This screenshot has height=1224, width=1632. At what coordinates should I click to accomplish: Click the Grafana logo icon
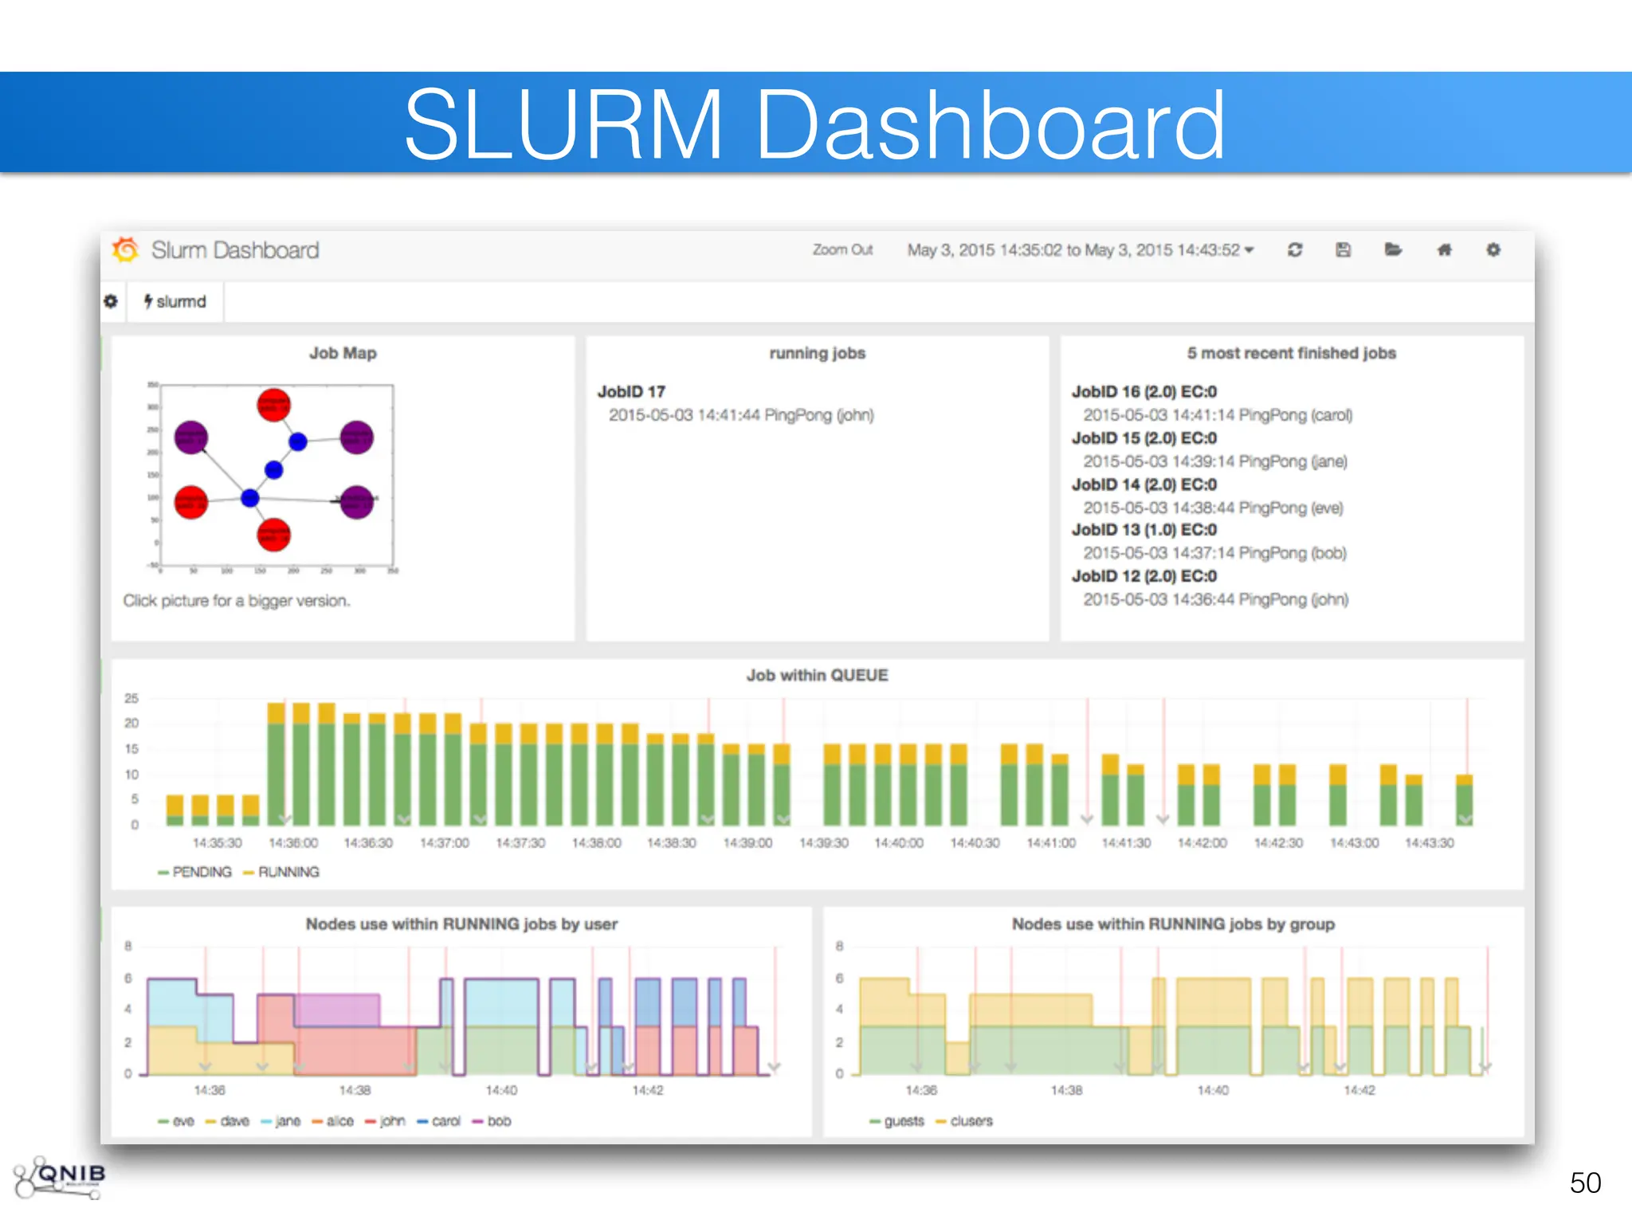click(x=125, y=250)
